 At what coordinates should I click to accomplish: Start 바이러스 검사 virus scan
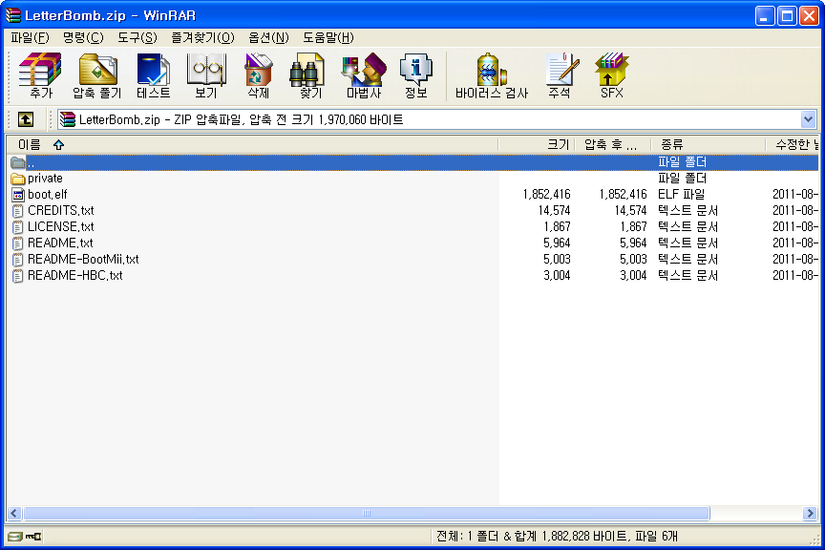pyautogui.click(x=491, y=75)
